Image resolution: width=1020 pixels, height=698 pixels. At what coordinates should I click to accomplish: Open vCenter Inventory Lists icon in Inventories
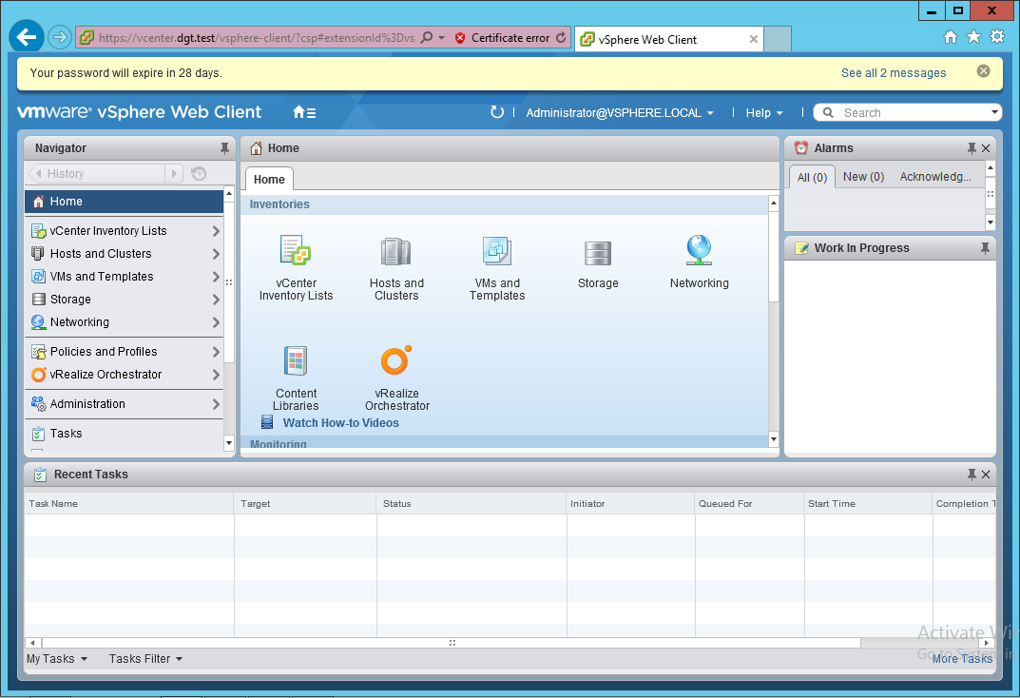click(296, 250)
